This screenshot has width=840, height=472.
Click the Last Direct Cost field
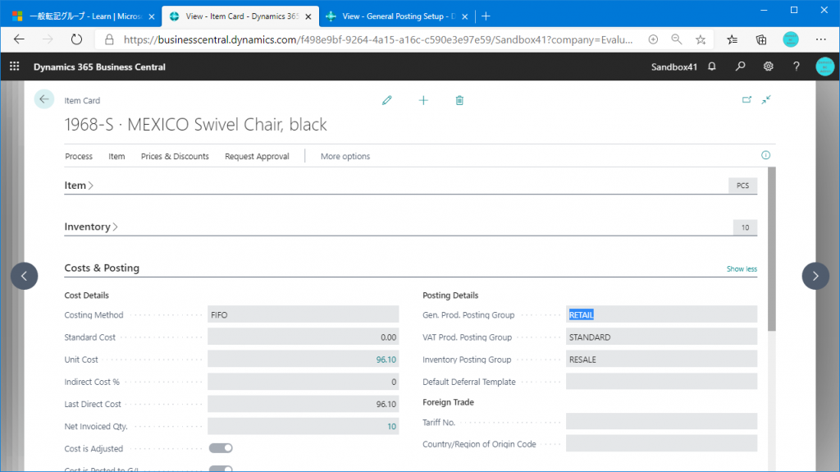[304, 404]
